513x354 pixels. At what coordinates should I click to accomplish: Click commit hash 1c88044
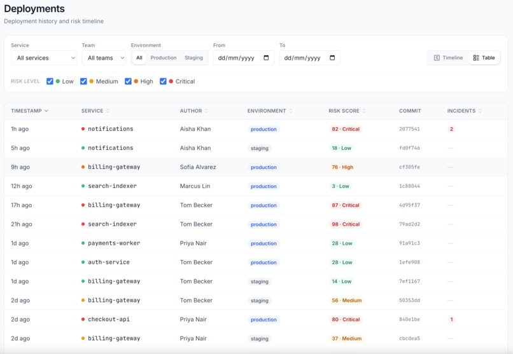(409, 186)
